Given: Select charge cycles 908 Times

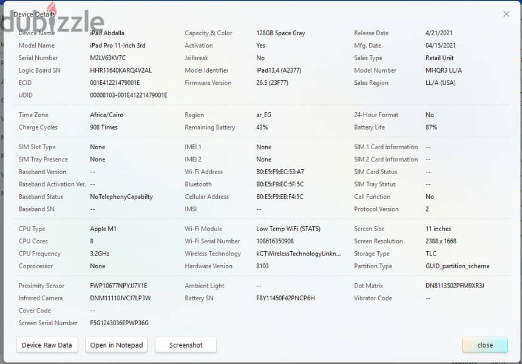Looking at the screenshot, I should point(104,127).
